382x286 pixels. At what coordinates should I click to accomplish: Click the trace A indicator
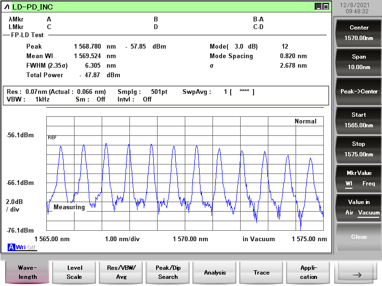coord(11,247)
